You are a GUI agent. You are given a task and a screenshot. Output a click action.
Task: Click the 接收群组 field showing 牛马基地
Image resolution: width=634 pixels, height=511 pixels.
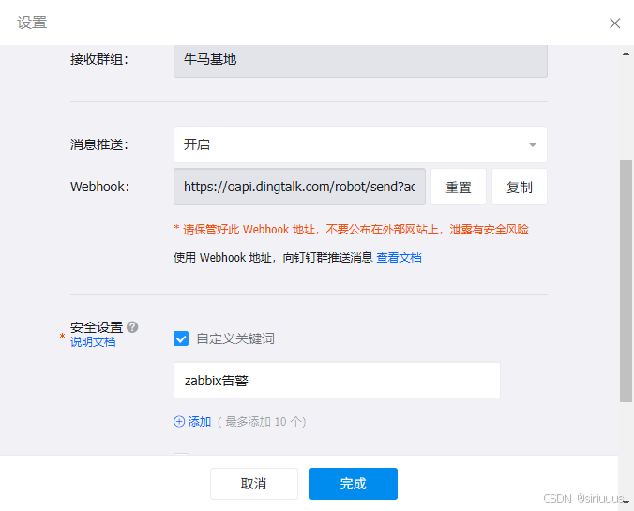click(360, 61)
